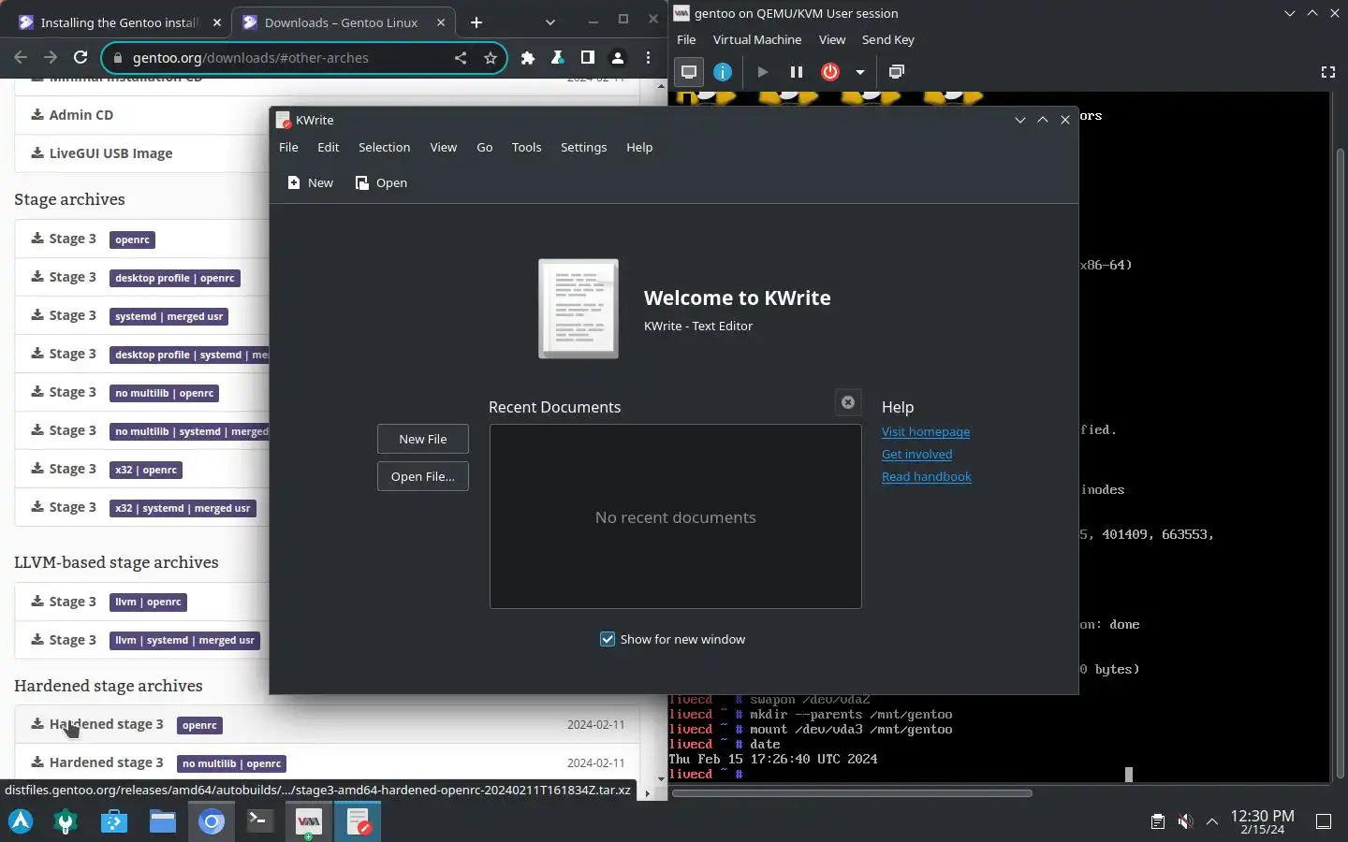
Task: Open KWrite's View menu
Action: coord(443,147)
